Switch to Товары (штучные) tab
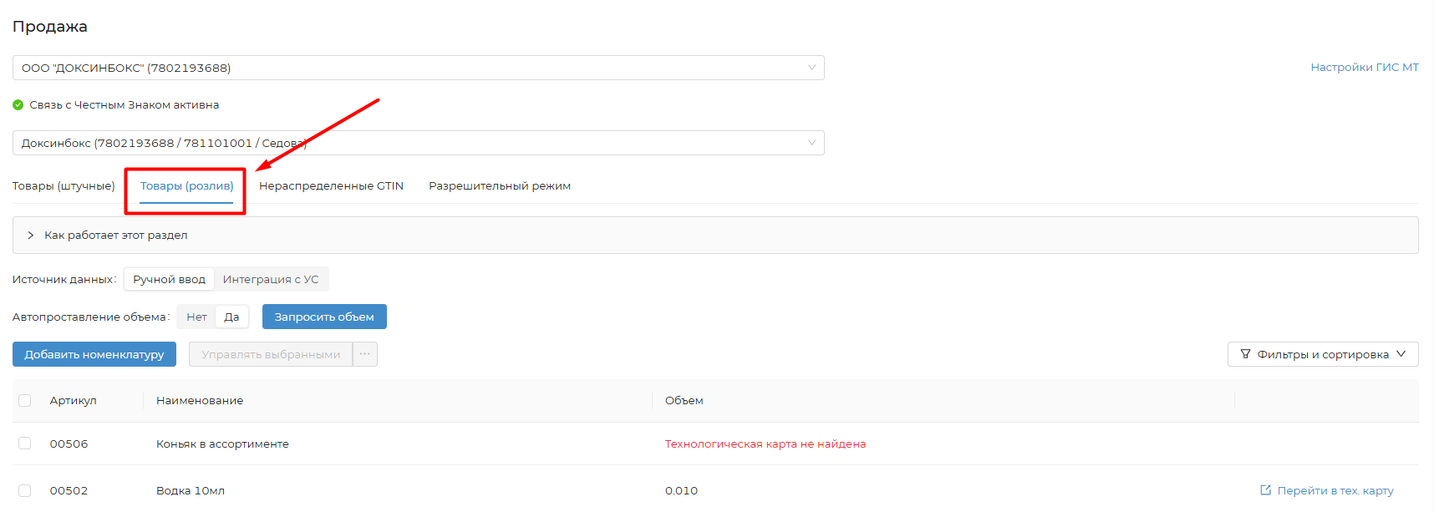 tap(64, 185)
